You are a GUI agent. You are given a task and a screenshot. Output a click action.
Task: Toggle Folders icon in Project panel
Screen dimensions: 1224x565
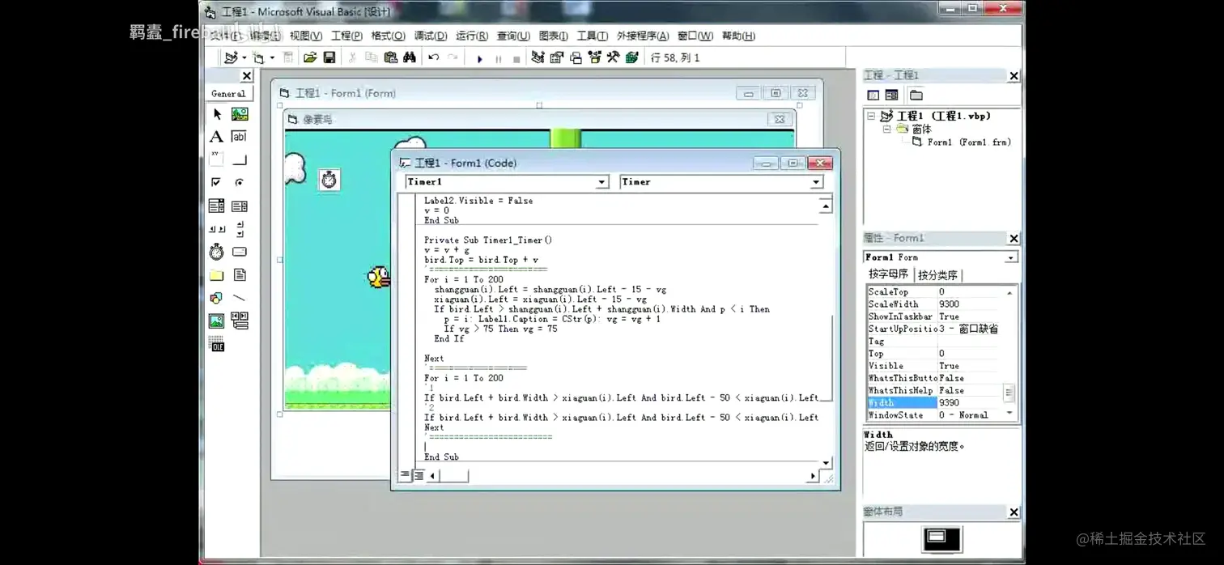tap(916, 95)
